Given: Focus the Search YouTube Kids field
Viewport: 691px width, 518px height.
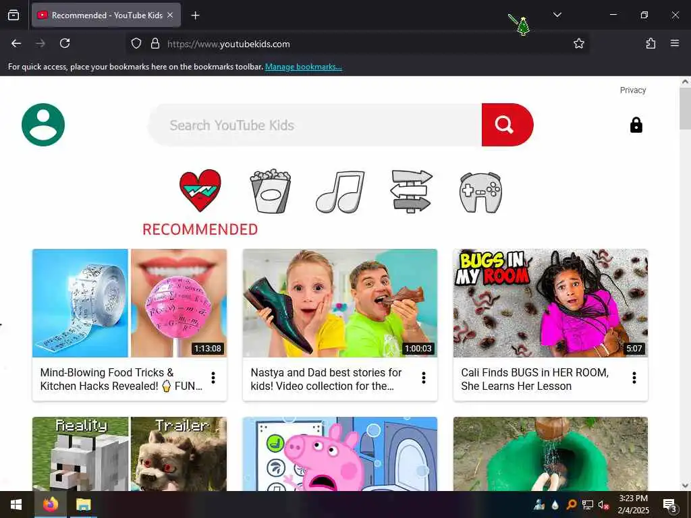Looking at the screenshot, I should point(314,125).
